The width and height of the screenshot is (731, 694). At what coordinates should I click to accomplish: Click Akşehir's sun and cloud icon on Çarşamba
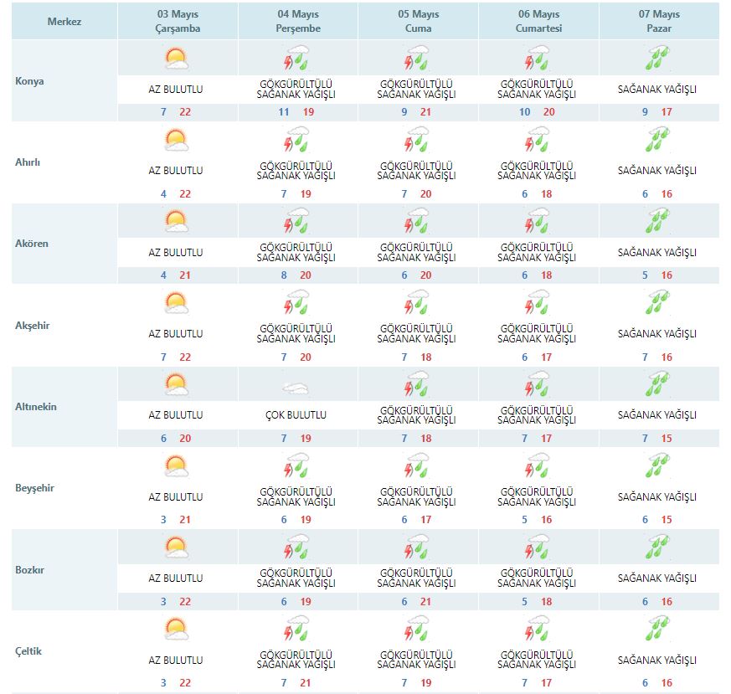coord(176,302)
